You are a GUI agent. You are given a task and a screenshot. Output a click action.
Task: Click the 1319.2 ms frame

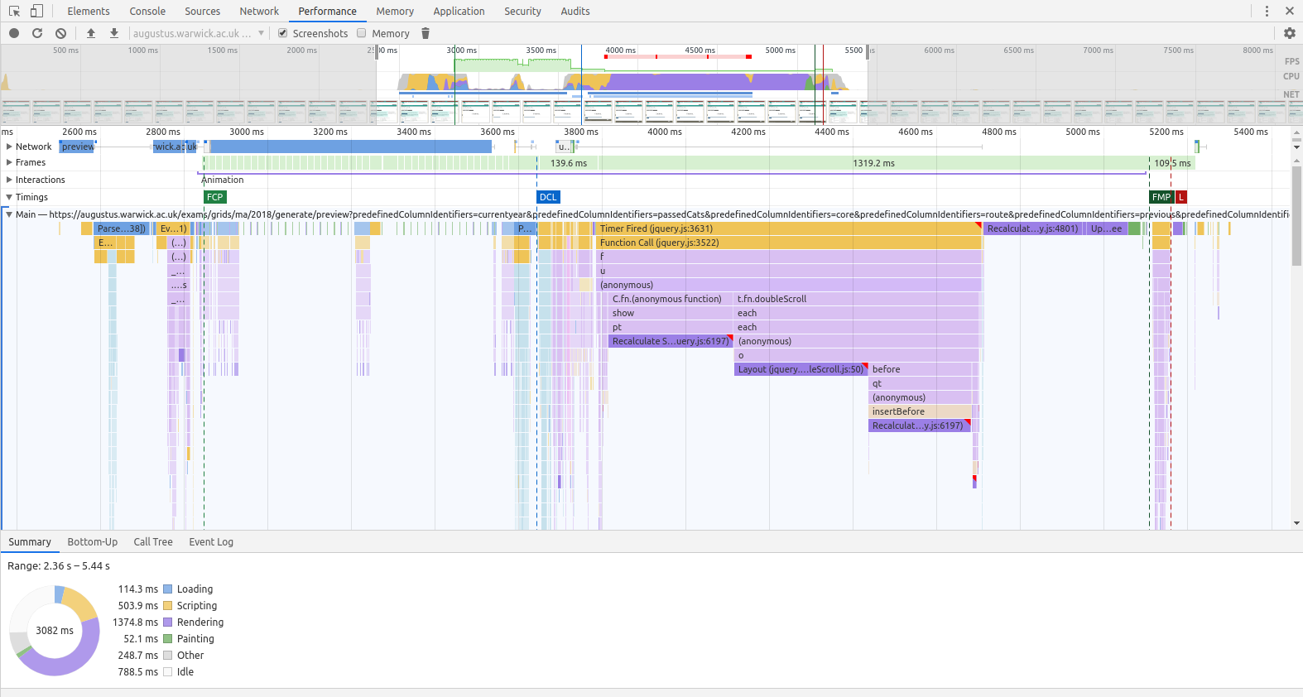click(x=873, y=163)
